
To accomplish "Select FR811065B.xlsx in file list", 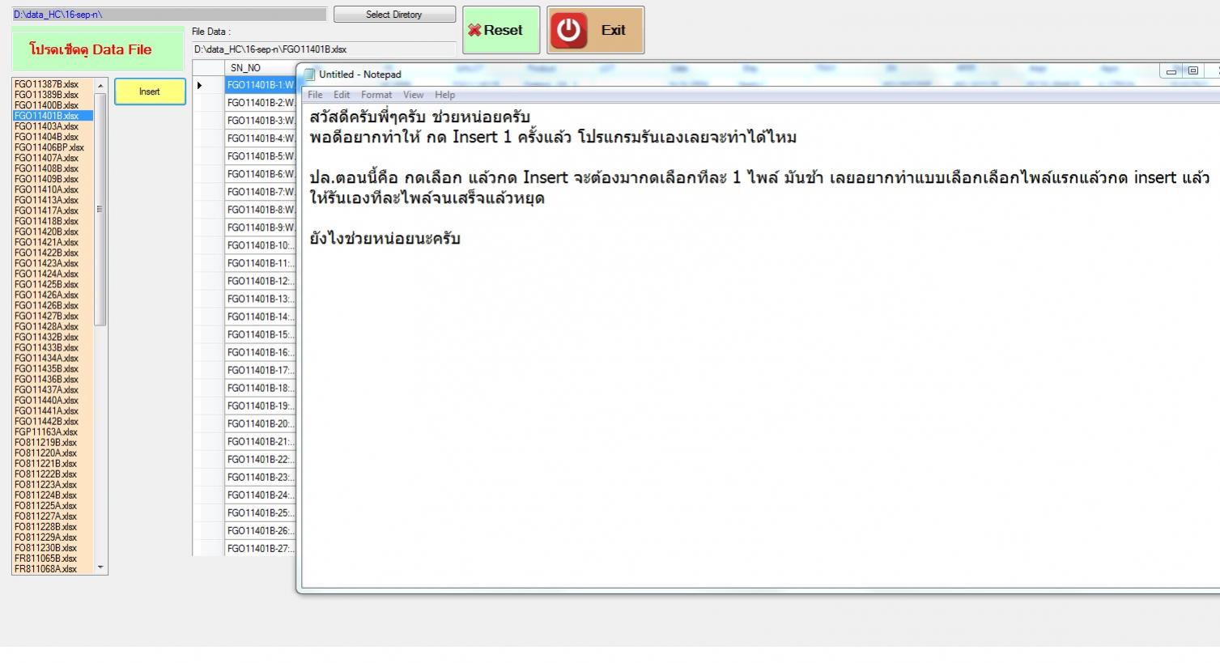I will point(46,558).
